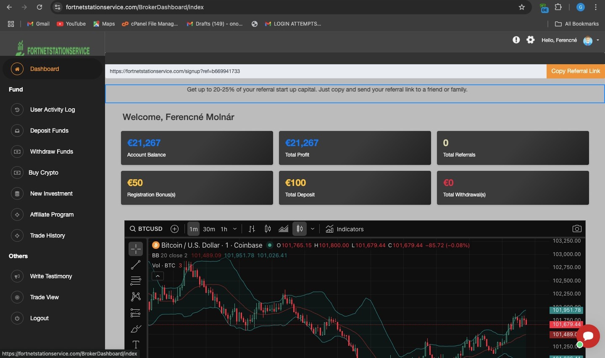Take a chart snapshot with camera icon
This screenshot has width=605, height=358.
point(577,229)
